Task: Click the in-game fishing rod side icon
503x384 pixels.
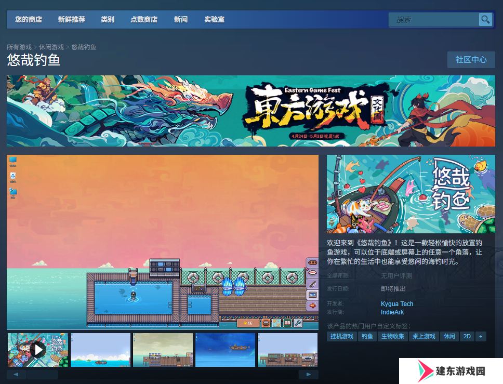Action: [312, 284]
